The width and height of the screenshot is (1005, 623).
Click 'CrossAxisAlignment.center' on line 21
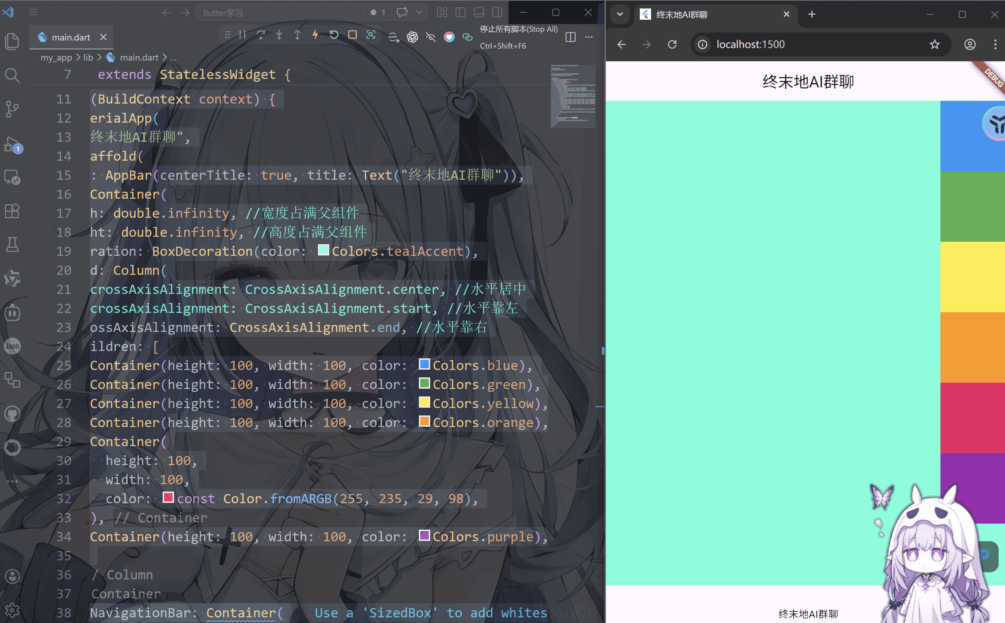click(x=342, y=289)
